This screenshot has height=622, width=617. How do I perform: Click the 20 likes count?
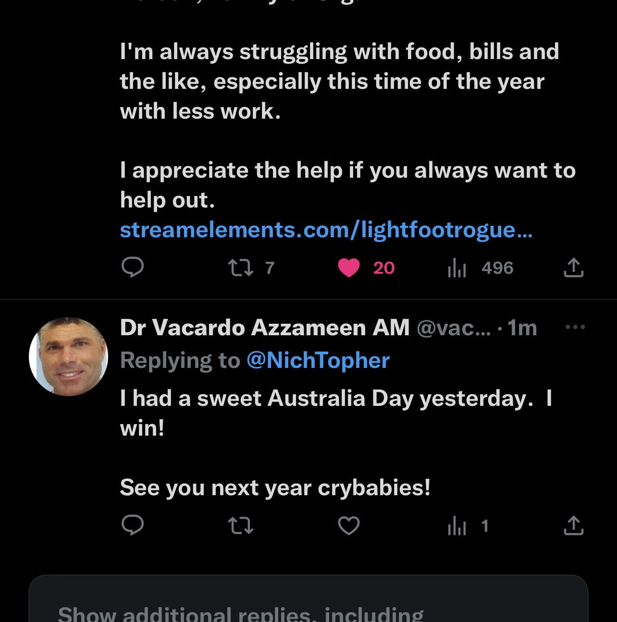(x=384, y=268)
